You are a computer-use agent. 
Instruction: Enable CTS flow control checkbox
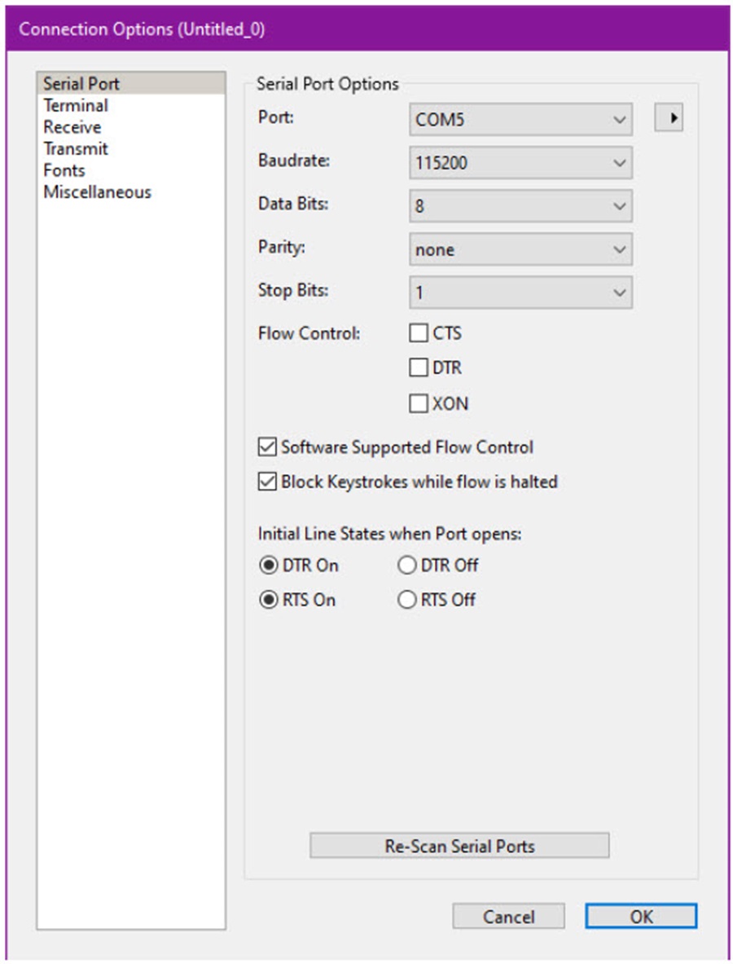(419, 332)
